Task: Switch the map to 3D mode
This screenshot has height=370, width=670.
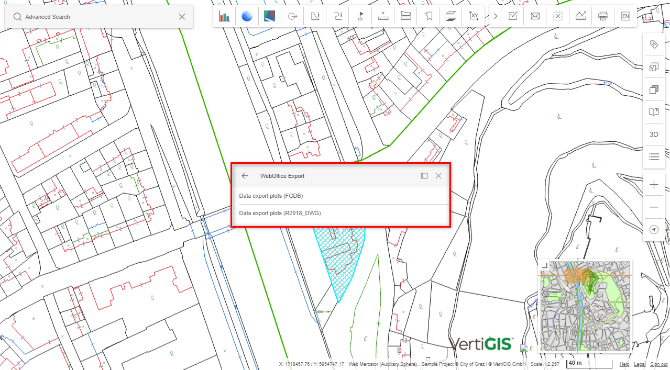Action: (x=654, y=134)
